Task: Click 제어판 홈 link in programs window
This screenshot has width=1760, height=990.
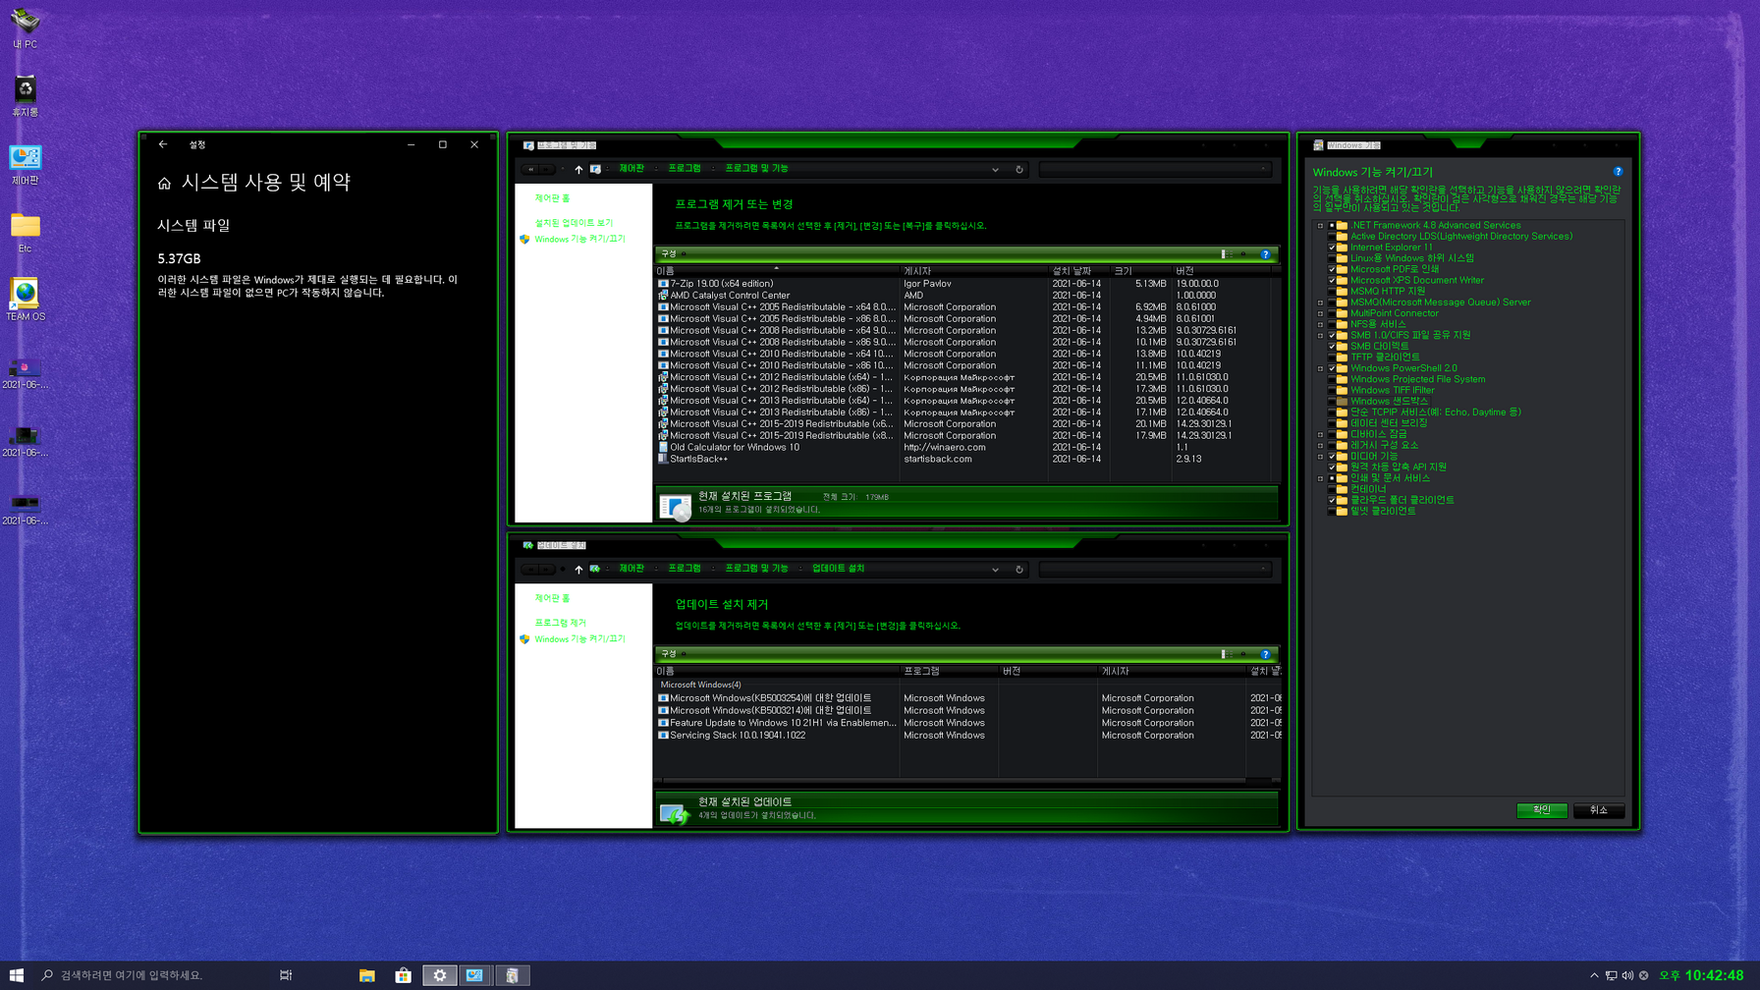Action: (552, 198)
